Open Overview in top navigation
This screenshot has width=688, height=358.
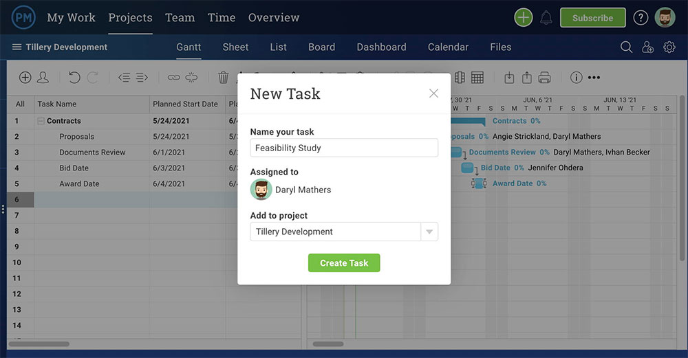click(x=274, y=18)
